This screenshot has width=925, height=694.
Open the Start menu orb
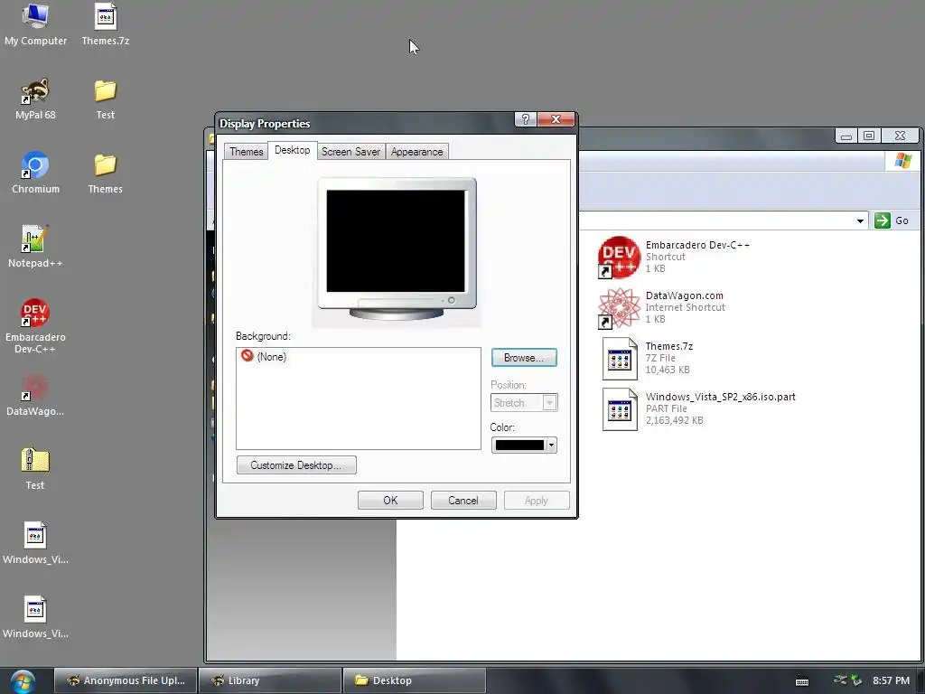coord(23,681)
